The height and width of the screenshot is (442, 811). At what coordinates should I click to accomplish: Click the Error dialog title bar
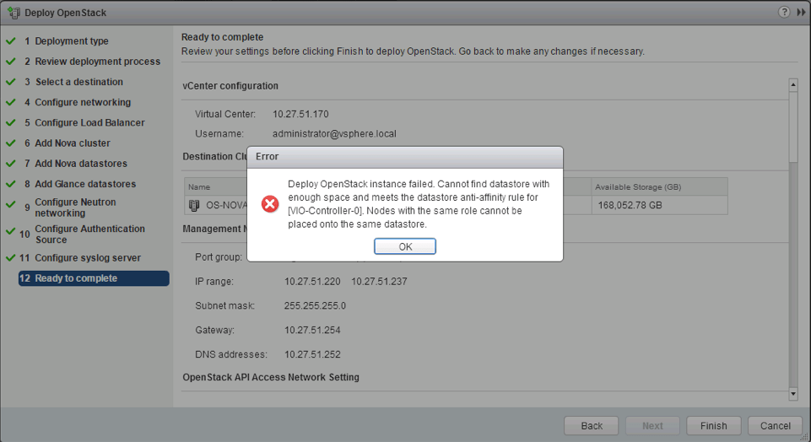click(x=405, y=157)
